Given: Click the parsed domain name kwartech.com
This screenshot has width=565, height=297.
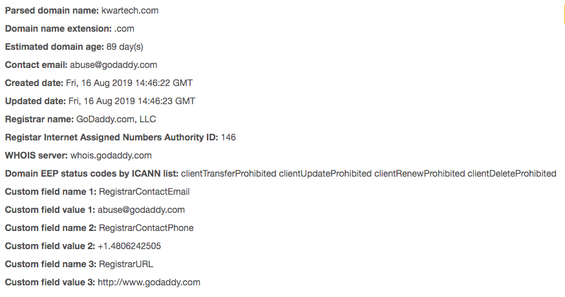Looking at the screenshot, I should click(130, 11).
